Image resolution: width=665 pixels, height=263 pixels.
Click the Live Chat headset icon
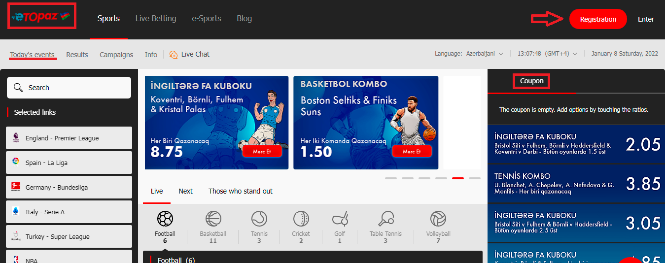click(x=174, y=54)
